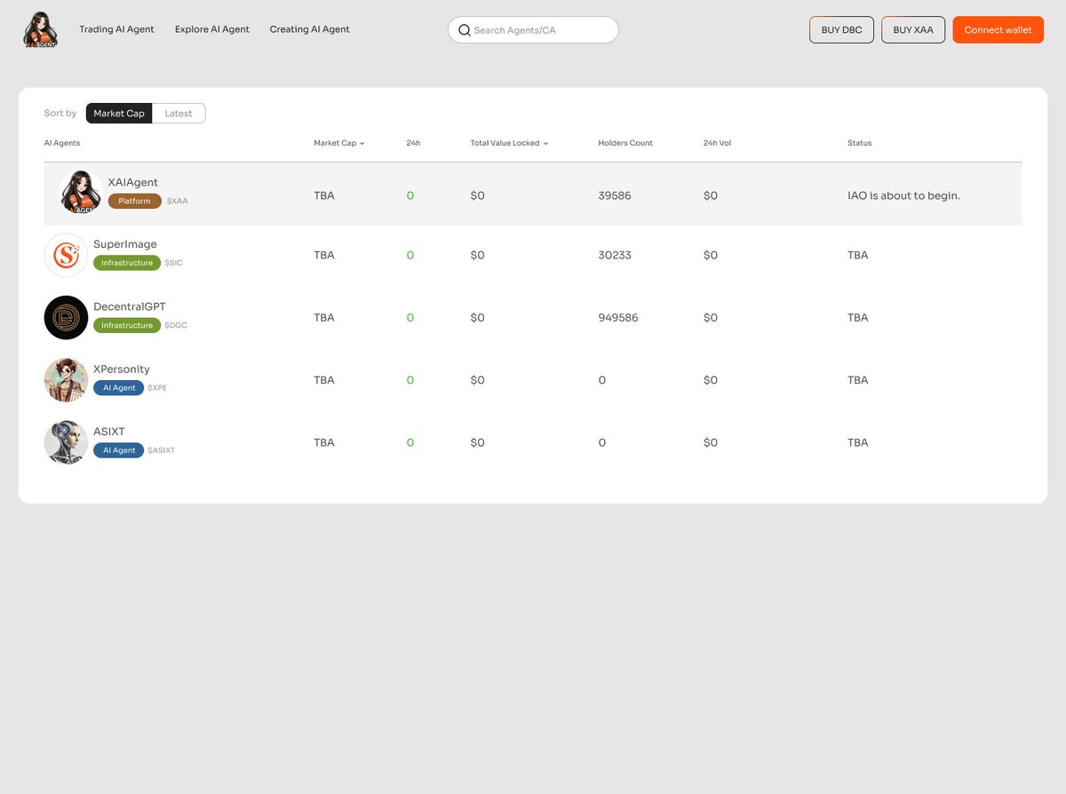Open Explore AI Agent menu
Screen dimensions: 1066x794
point(212,29)
